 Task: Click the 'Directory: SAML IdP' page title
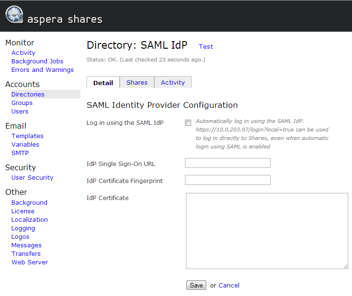tap(137, 45)
